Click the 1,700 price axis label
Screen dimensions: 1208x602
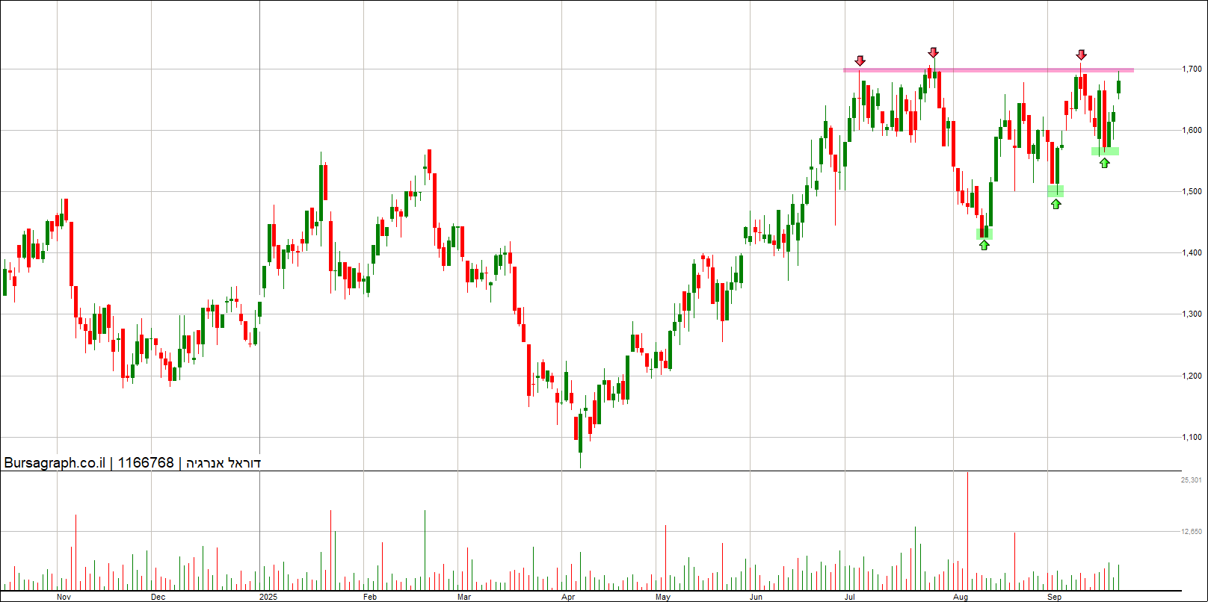coord(1192,69)
